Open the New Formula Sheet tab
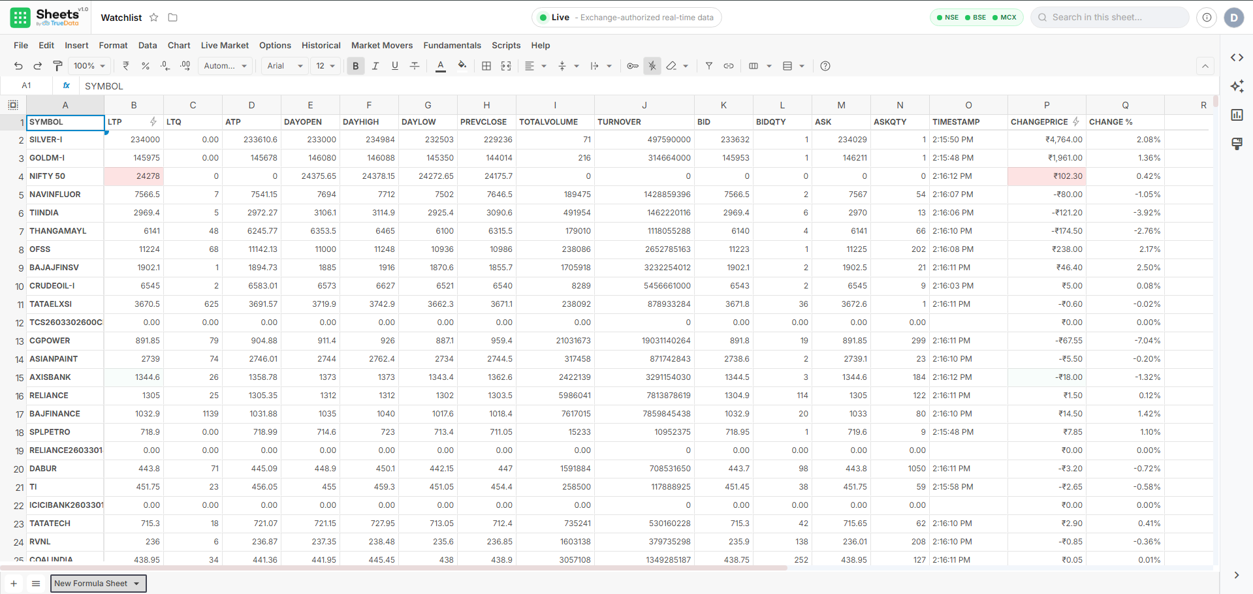 coord(98,584)
